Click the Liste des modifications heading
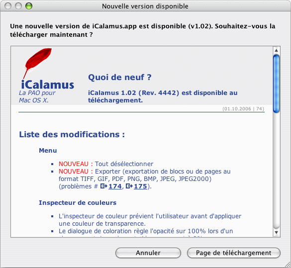The width and height of the screenshot is (291, 268). (x=72, y=134)
